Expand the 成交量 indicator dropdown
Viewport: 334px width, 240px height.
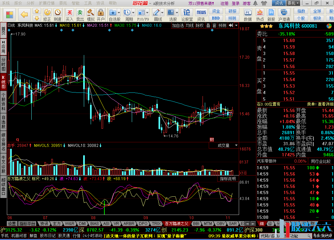pos(236,146)
